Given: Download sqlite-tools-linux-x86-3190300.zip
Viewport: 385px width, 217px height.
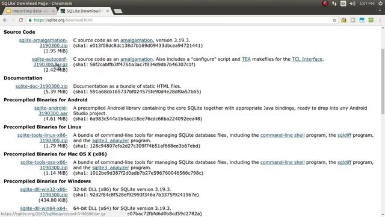Looking at the screenshot, I should point(43,138).
